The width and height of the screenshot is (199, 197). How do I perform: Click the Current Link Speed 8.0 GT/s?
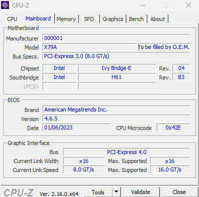(83, 170)
